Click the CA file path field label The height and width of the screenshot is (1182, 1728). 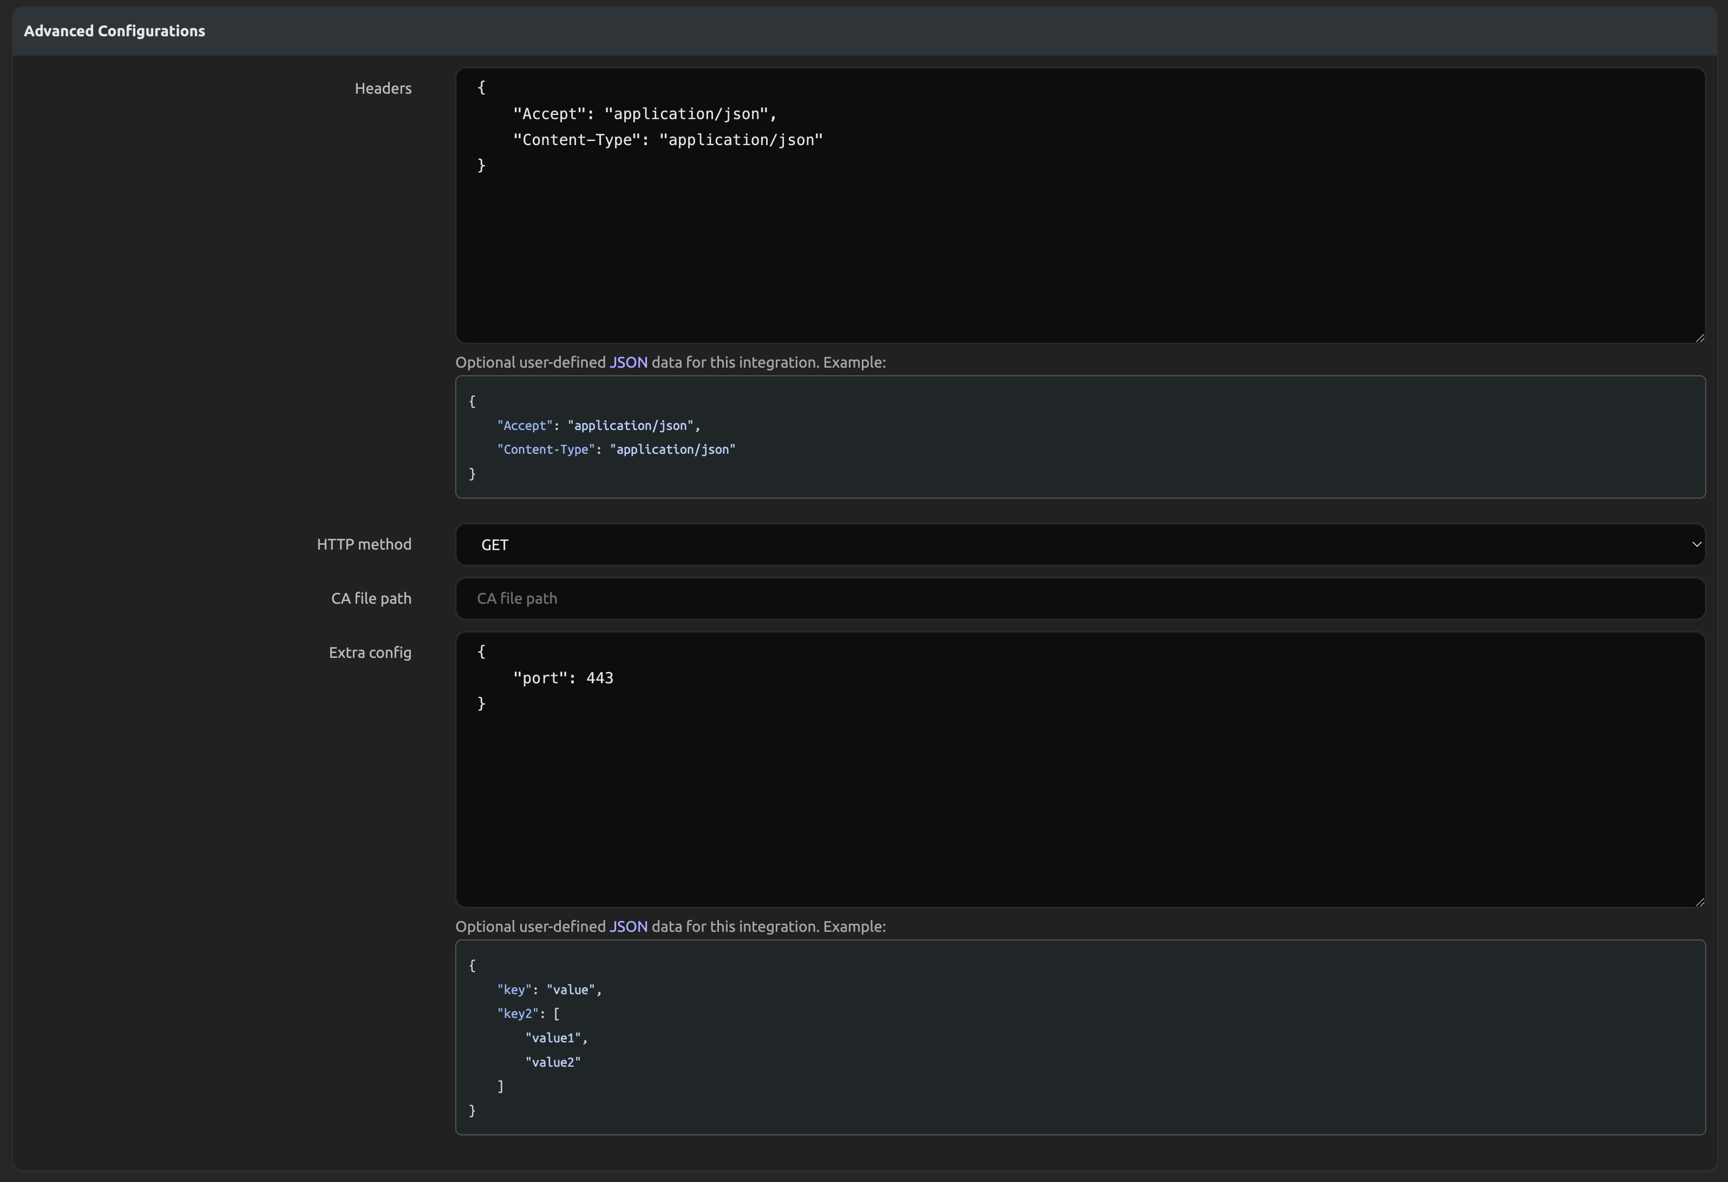pyautogui.click(x=370, y=599)
